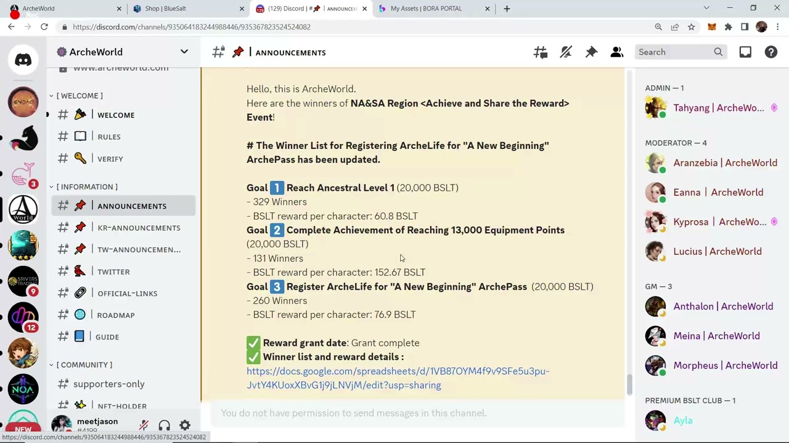Open a new browser tab
Image resolution: width=789 pixels, height=443 pixels.
tap(507, 9)
